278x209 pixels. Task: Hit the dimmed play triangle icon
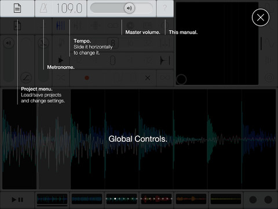[61, 60]
